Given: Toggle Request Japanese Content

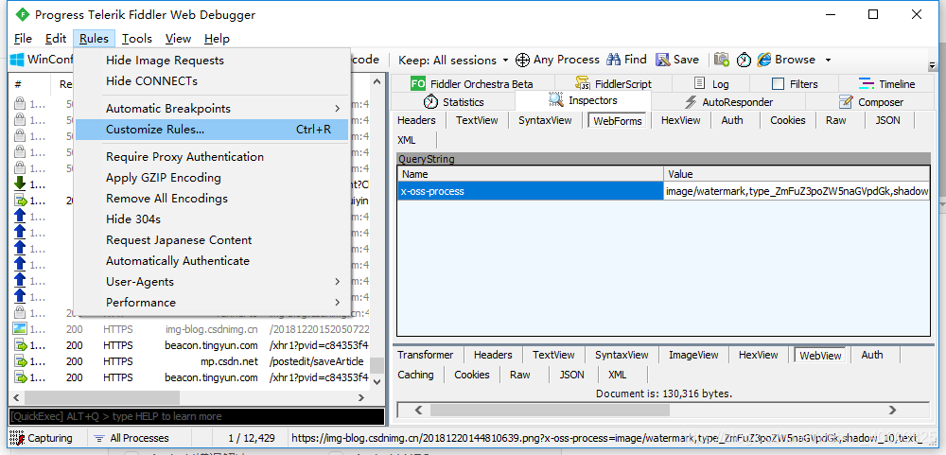Looking at the screenshot, I should click(x=212, y=240).
